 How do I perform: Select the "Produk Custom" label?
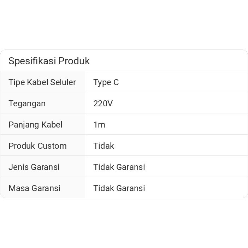coord(37,146)
